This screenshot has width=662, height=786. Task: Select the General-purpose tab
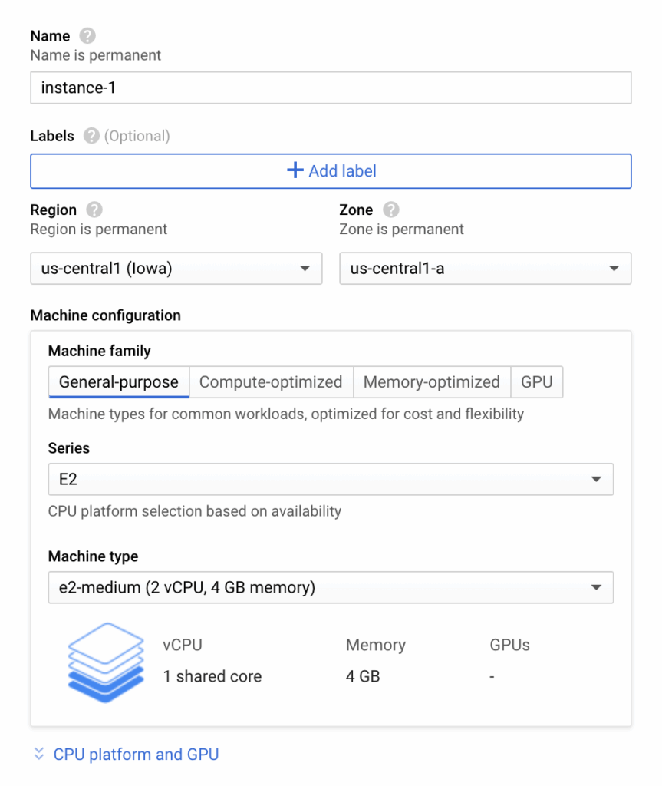(x=118, y=381)
